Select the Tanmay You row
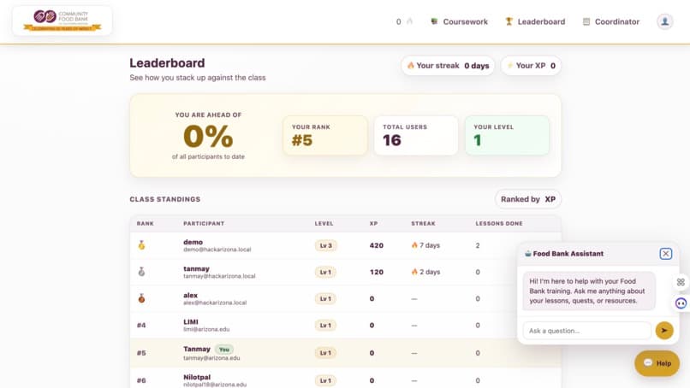The width and height of the screenshot is (690, 388). click(x=345, y=353)
